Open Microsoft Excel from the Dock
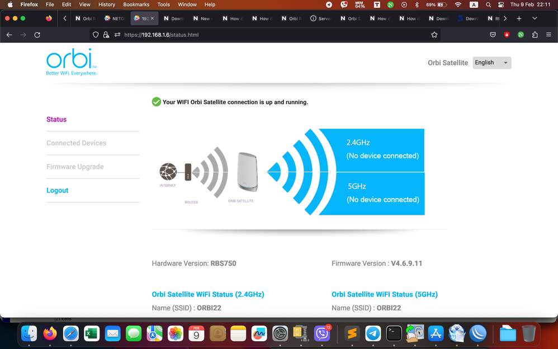Screen dimensions: 558x349 pos(92,334)
